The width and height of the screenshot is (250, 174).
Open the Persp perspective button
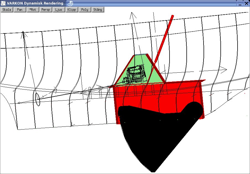pos(46,10)
